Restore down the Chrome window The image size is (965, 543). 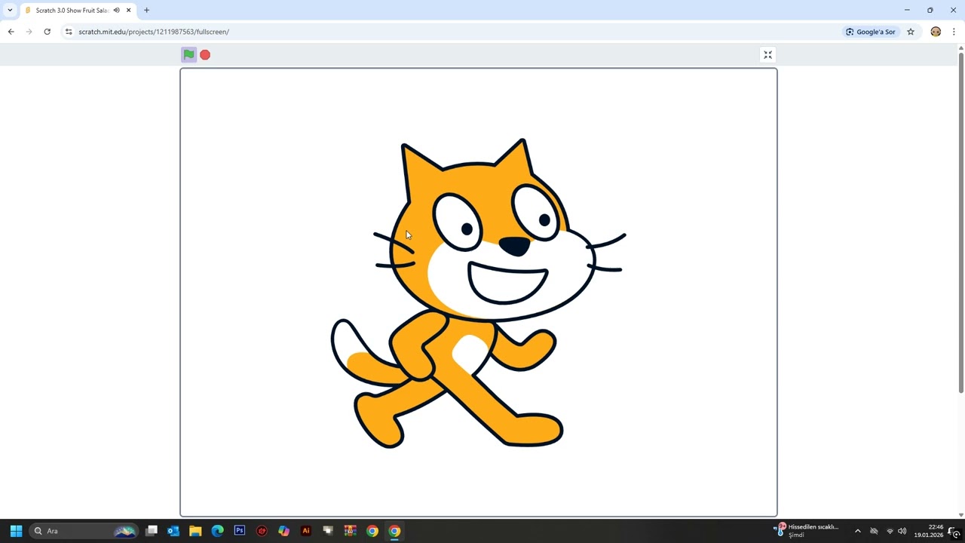click(930, 10)
